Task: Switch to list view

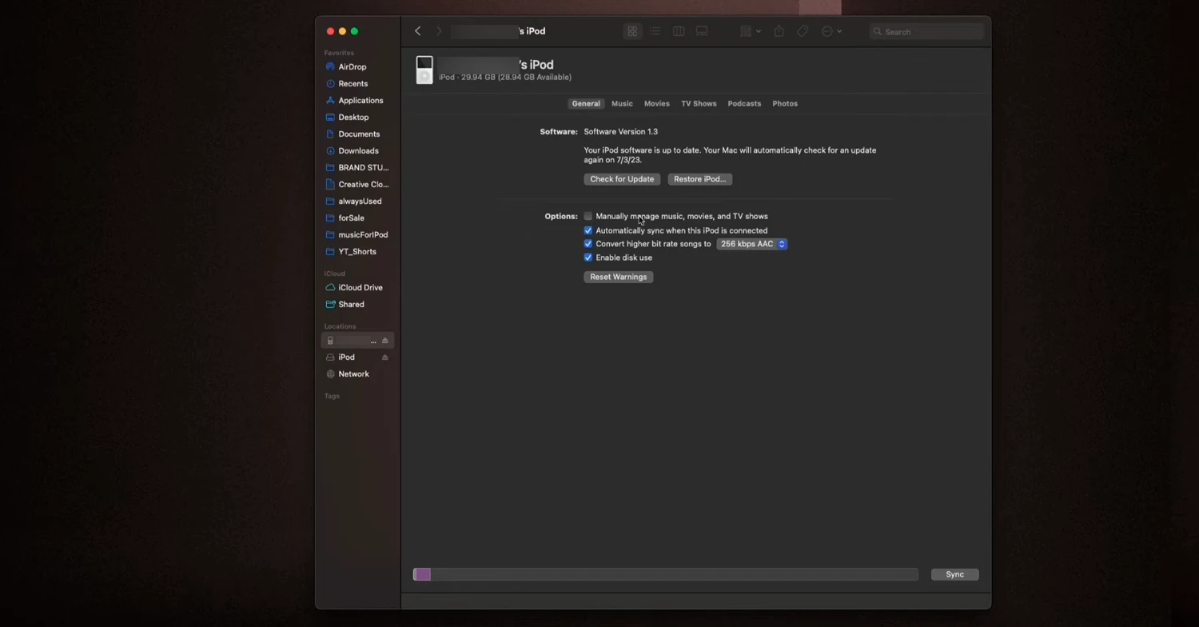Action: tap(655, 31)
